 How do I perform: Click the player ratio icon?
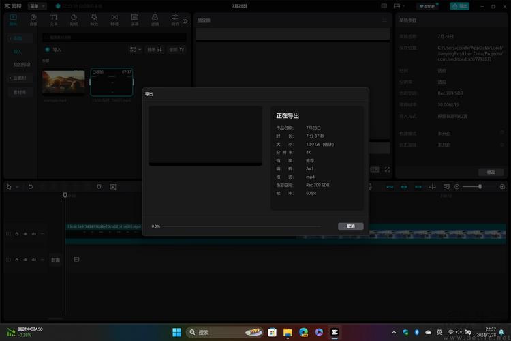pyautogui.click(x=375, y=169)
